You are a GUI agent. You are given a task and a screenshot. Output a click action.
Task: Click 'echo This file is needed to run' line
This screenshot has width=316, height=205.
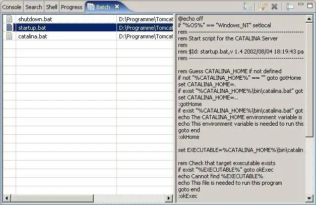[230, 183]
